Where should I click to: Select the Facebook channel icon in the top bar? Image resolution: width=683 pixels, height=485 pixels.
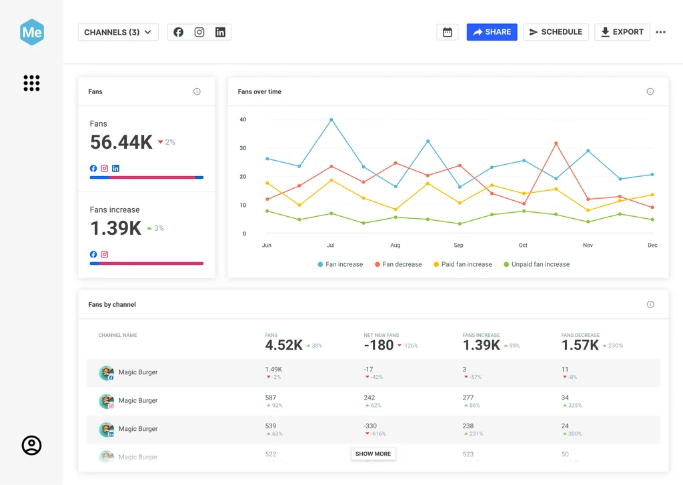click(x=177, y=31)
